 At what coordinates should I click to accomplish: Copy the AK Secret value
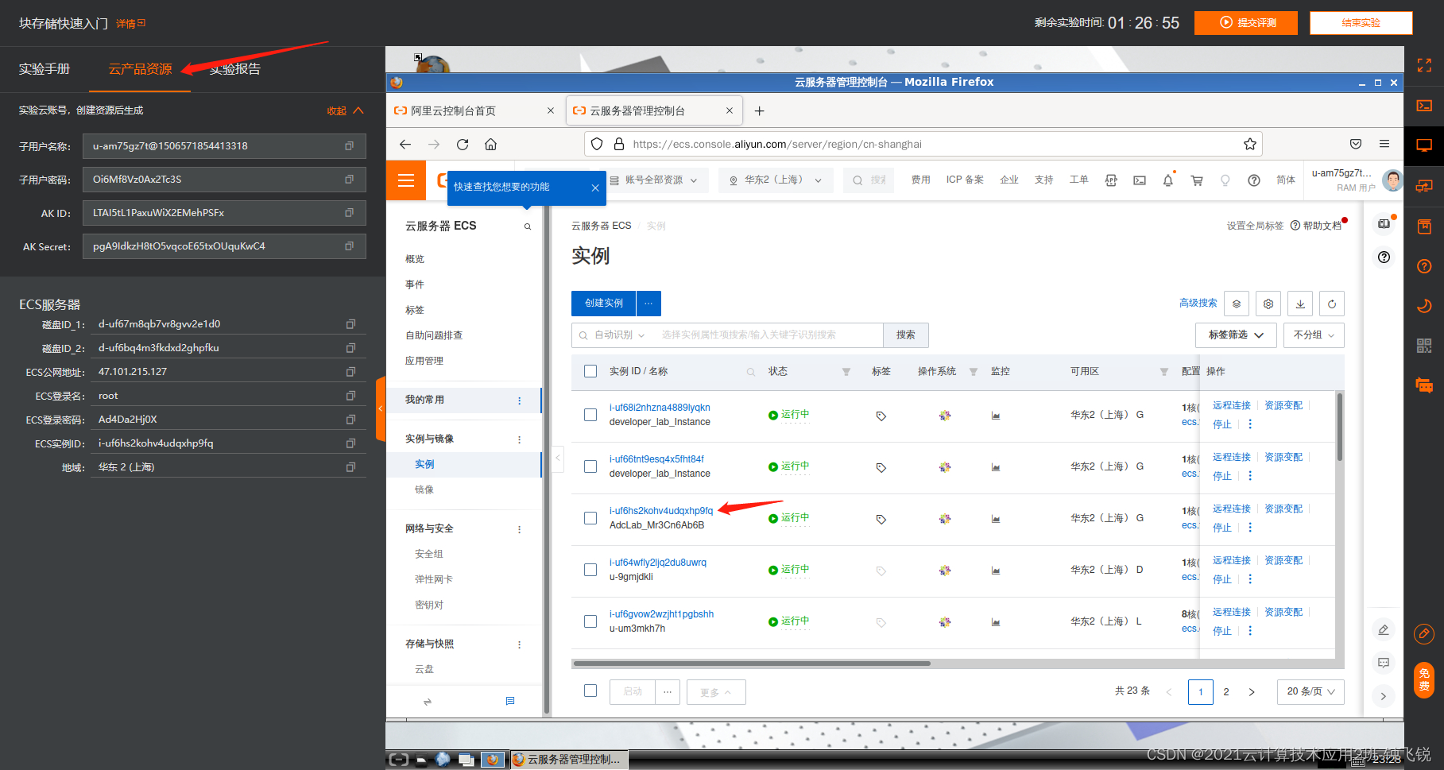coord(349,246)
